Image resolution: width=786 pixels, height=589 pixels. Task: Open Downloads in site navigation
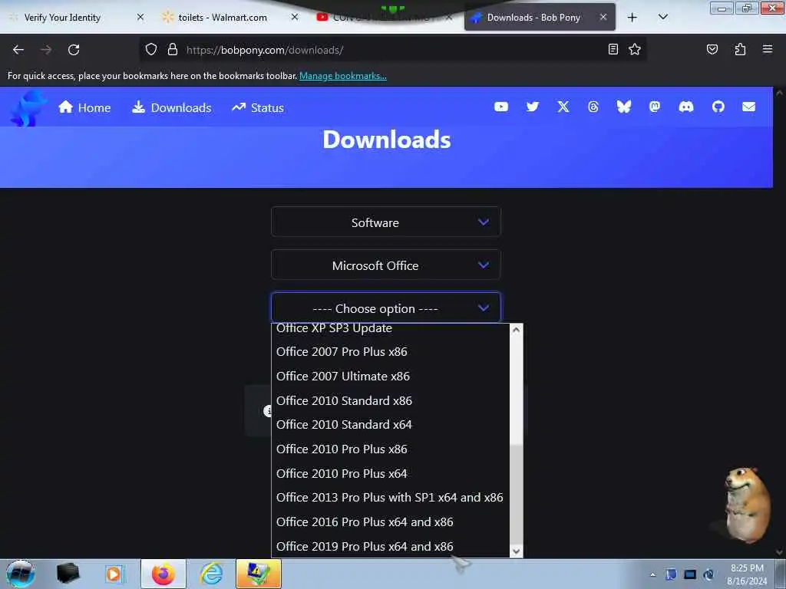click(x=171, y=107)
